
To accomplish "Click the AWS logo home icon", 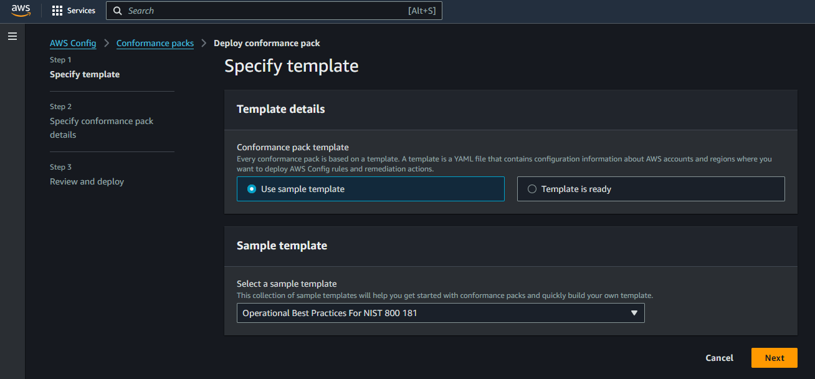I will [x=21, y=11].
